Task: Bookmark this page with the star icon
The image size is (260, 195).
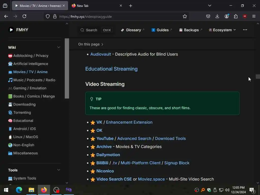Action: [185, 16]
